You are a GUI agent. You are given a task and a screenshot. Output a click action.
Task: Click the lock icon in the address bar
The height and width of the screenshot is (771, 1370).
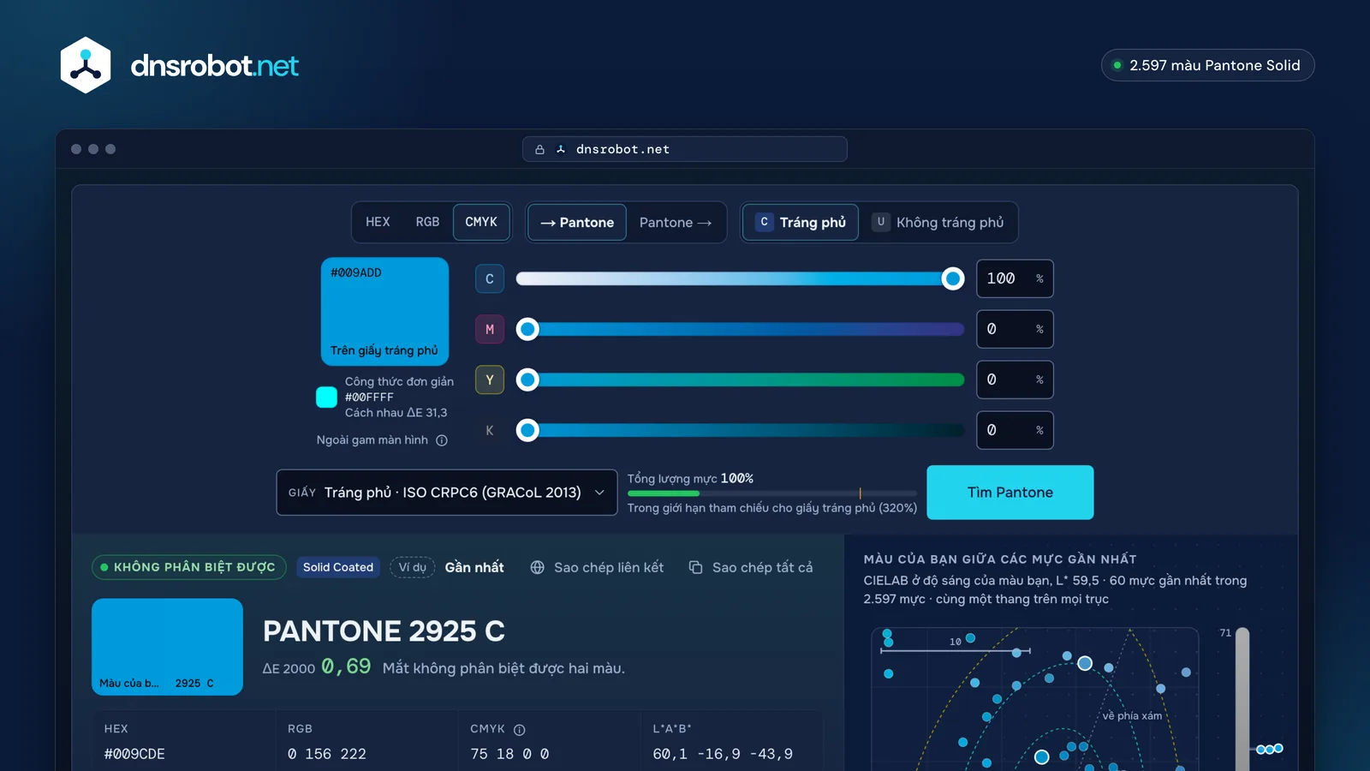[539, 149]
